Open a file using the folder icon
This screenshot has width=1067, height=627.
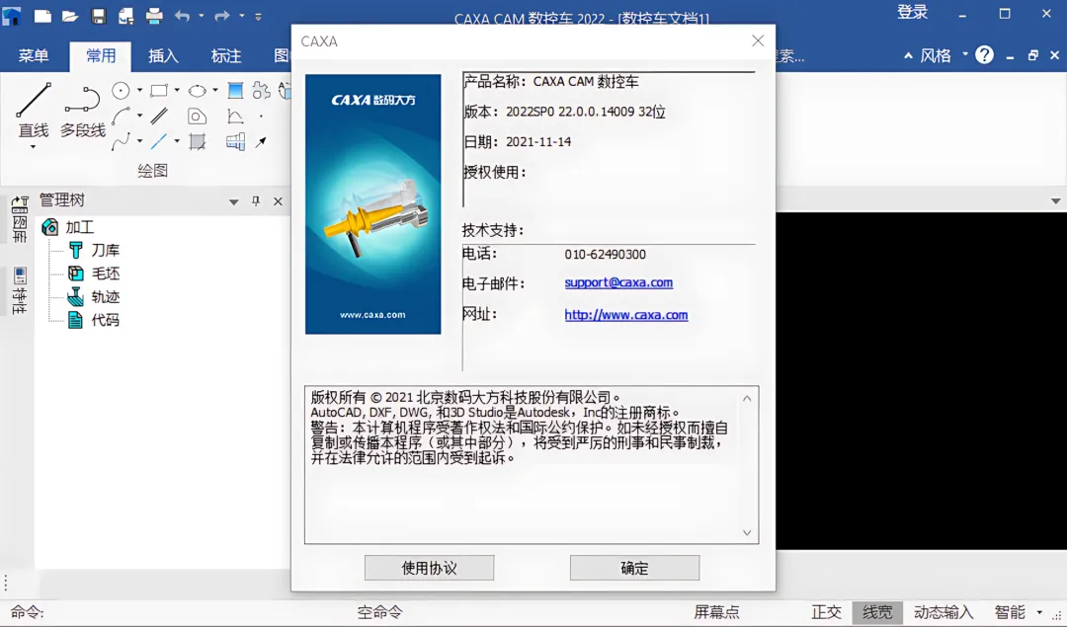[70, 16]
